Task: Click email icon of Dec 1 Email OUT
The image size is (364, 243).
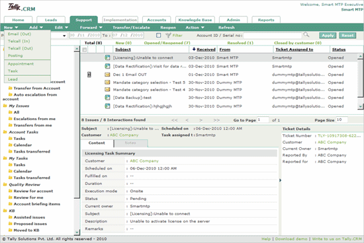Action: coord(107,75)
